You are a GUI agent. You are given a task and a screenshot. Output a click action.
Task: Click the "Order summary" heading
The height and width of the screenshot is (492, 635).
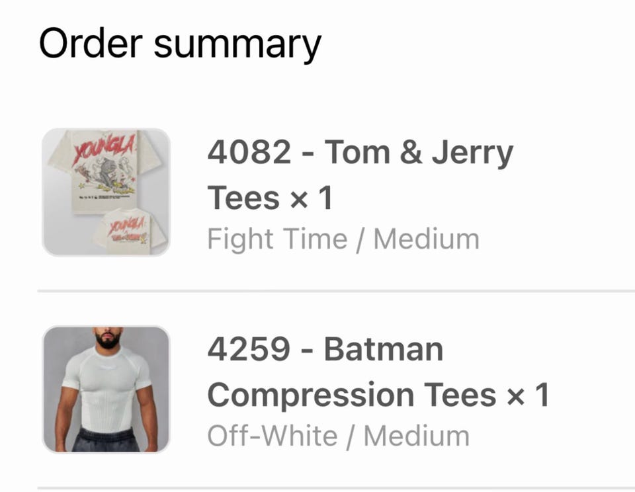coord(180,44)
